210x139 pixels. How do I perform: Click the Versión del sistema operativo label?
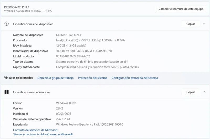click(32, 119)
